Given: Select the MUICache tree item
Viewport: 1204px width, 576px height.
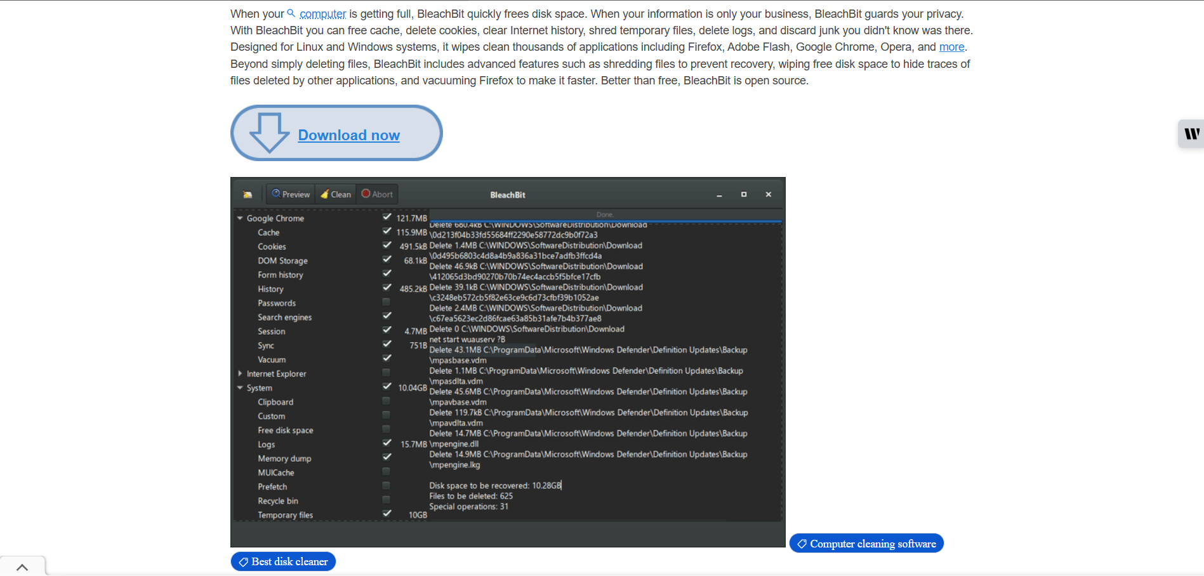Looking at the screenshot, I should tap(275, 473).
